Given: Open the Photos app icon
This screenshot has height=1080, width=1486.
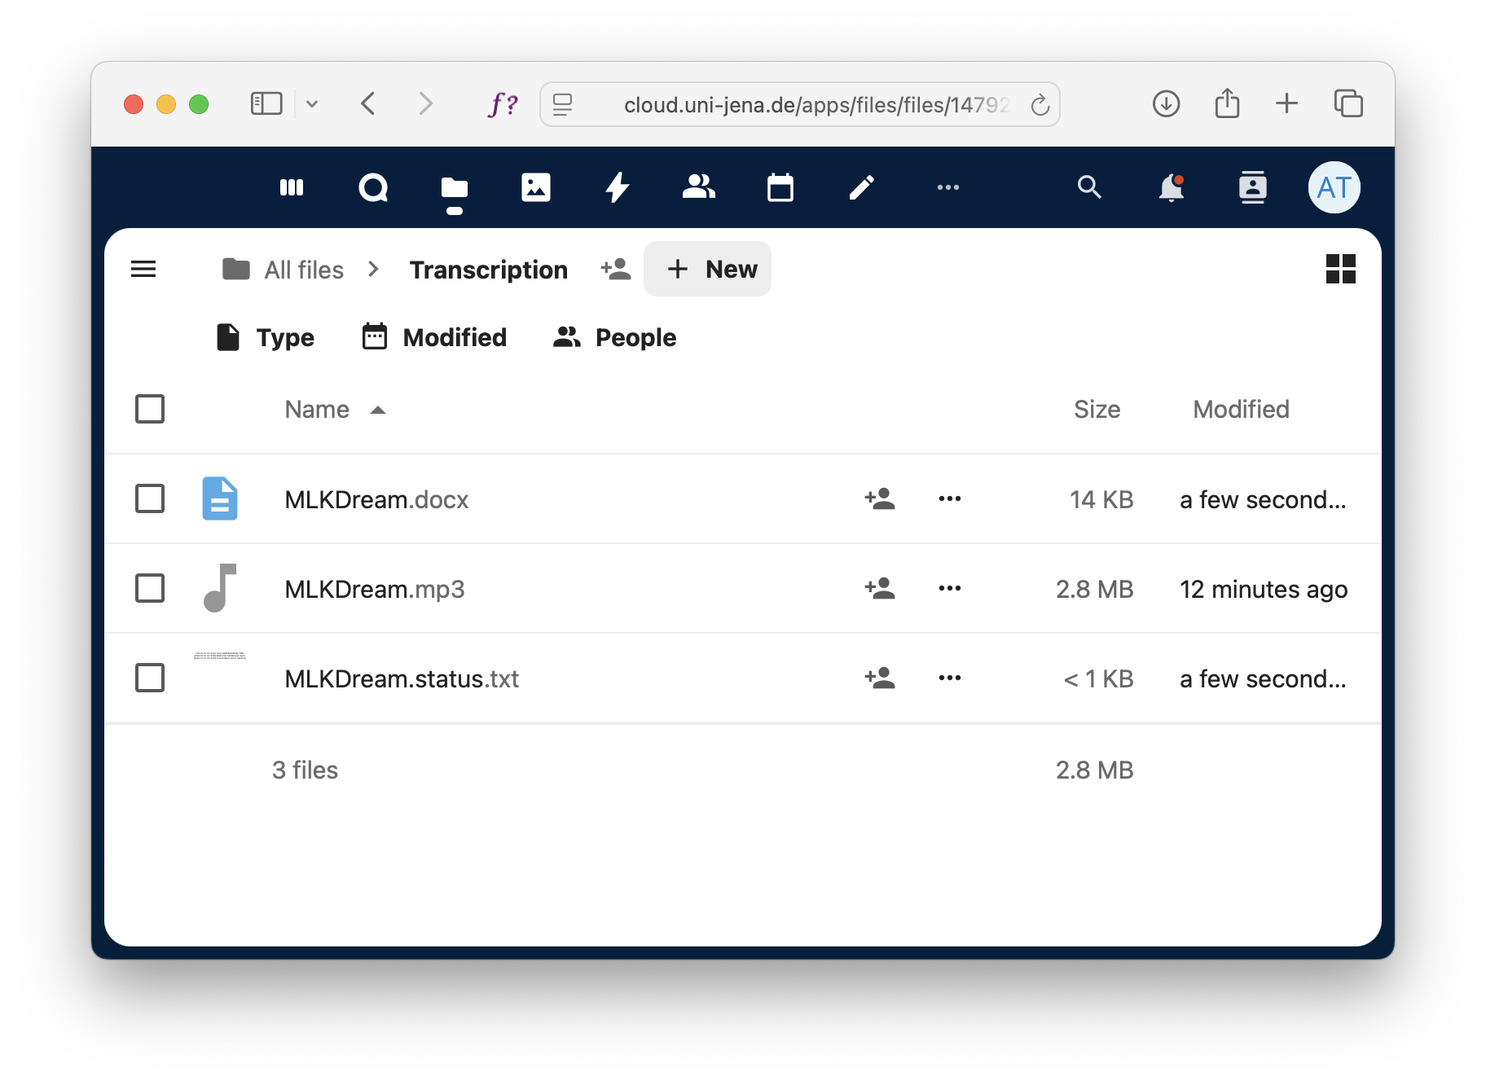Looking at the screenshot, I should coord(535,187).
